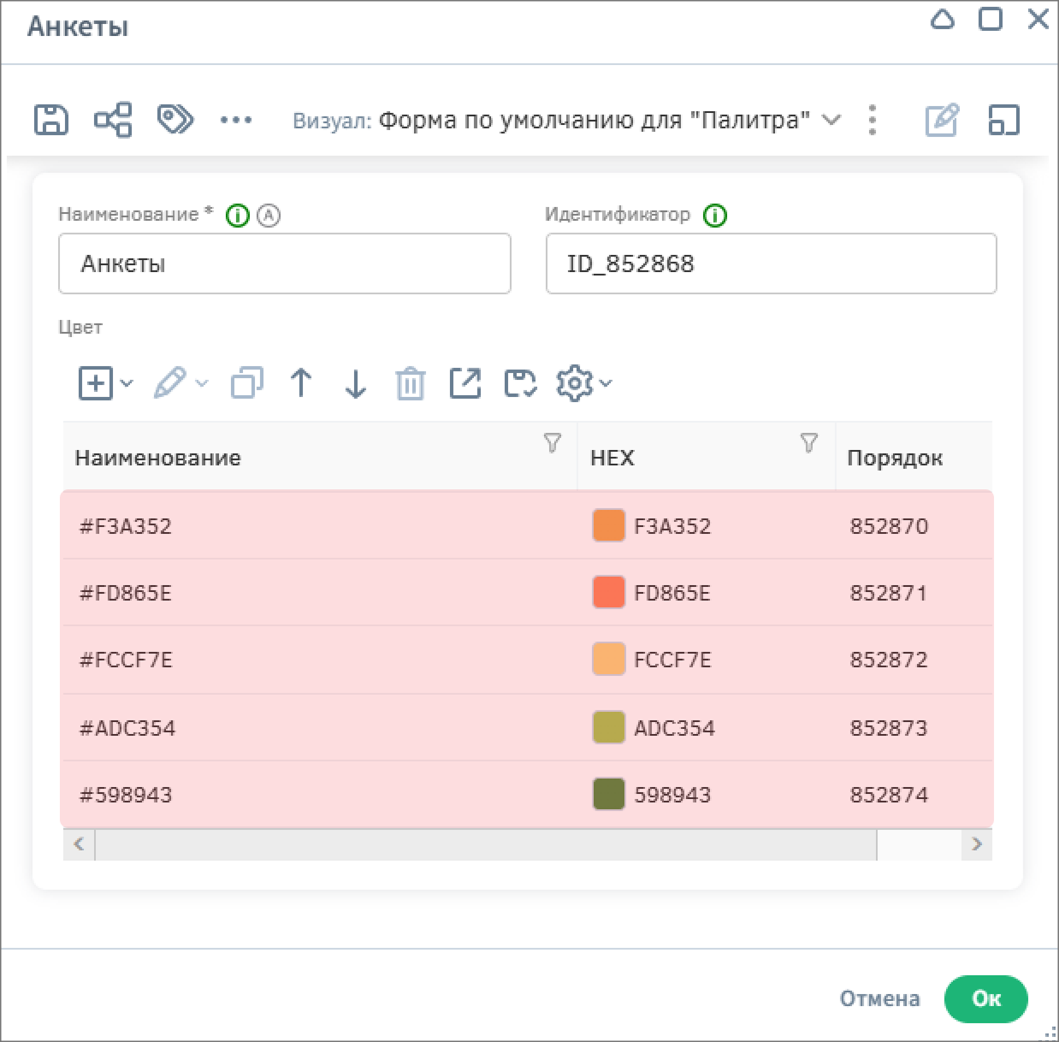Open record in new window icon
This screenshot has width=1059, height=1042.
click(465, 383)
